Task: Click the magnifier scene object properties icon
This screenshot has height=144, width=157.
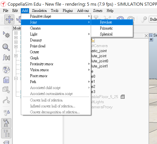Action: pyautogui.click(x=6, y=47)
